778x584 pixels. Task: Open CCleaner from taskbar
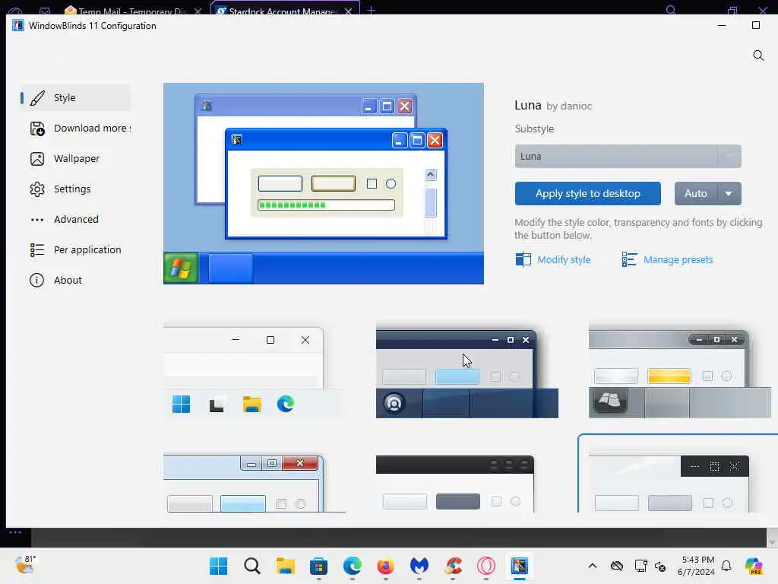(453, 566)
